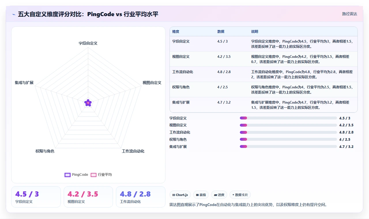The width and height of the screenshot is (369, 219).
Task: Click the 说明 column header
Action: point(255,32)
